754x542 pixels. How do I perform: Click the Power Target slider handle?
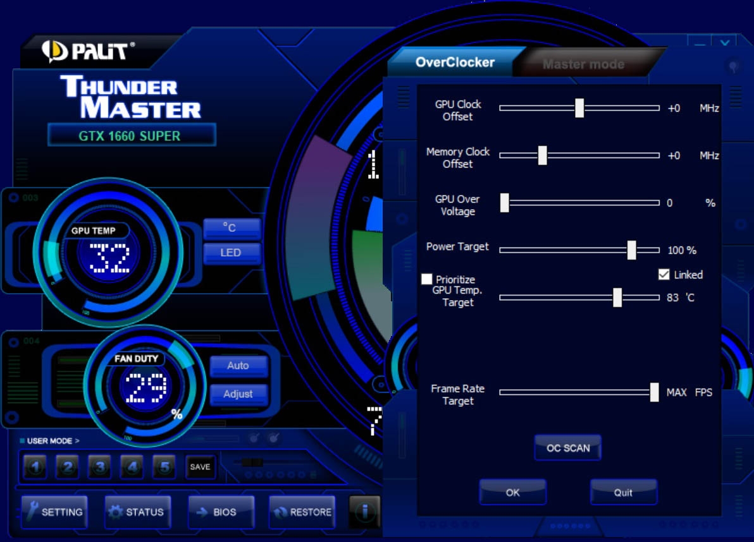[x=632, y=250]
